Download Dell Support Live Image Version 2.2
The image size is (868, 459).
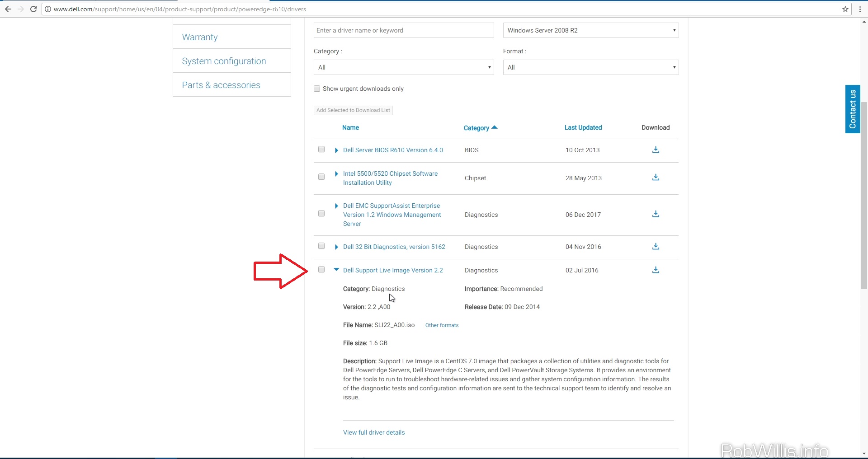[x=656, y=270]
